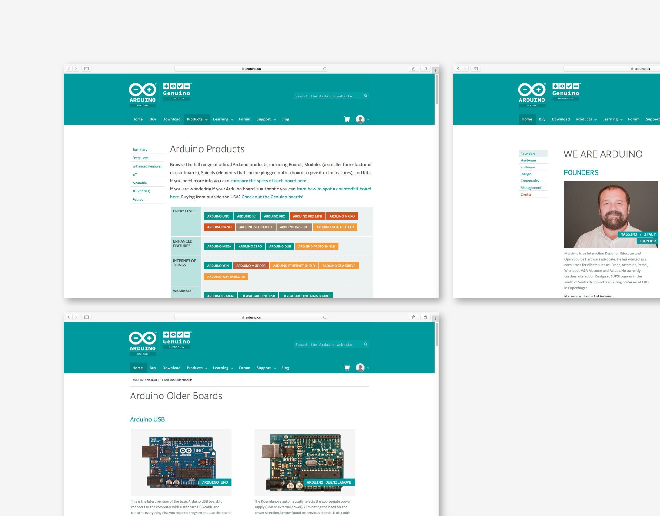Show all tabs icon in Products window
The width and height of the screenshot is (660, 516).
click(x=425, y=68)
